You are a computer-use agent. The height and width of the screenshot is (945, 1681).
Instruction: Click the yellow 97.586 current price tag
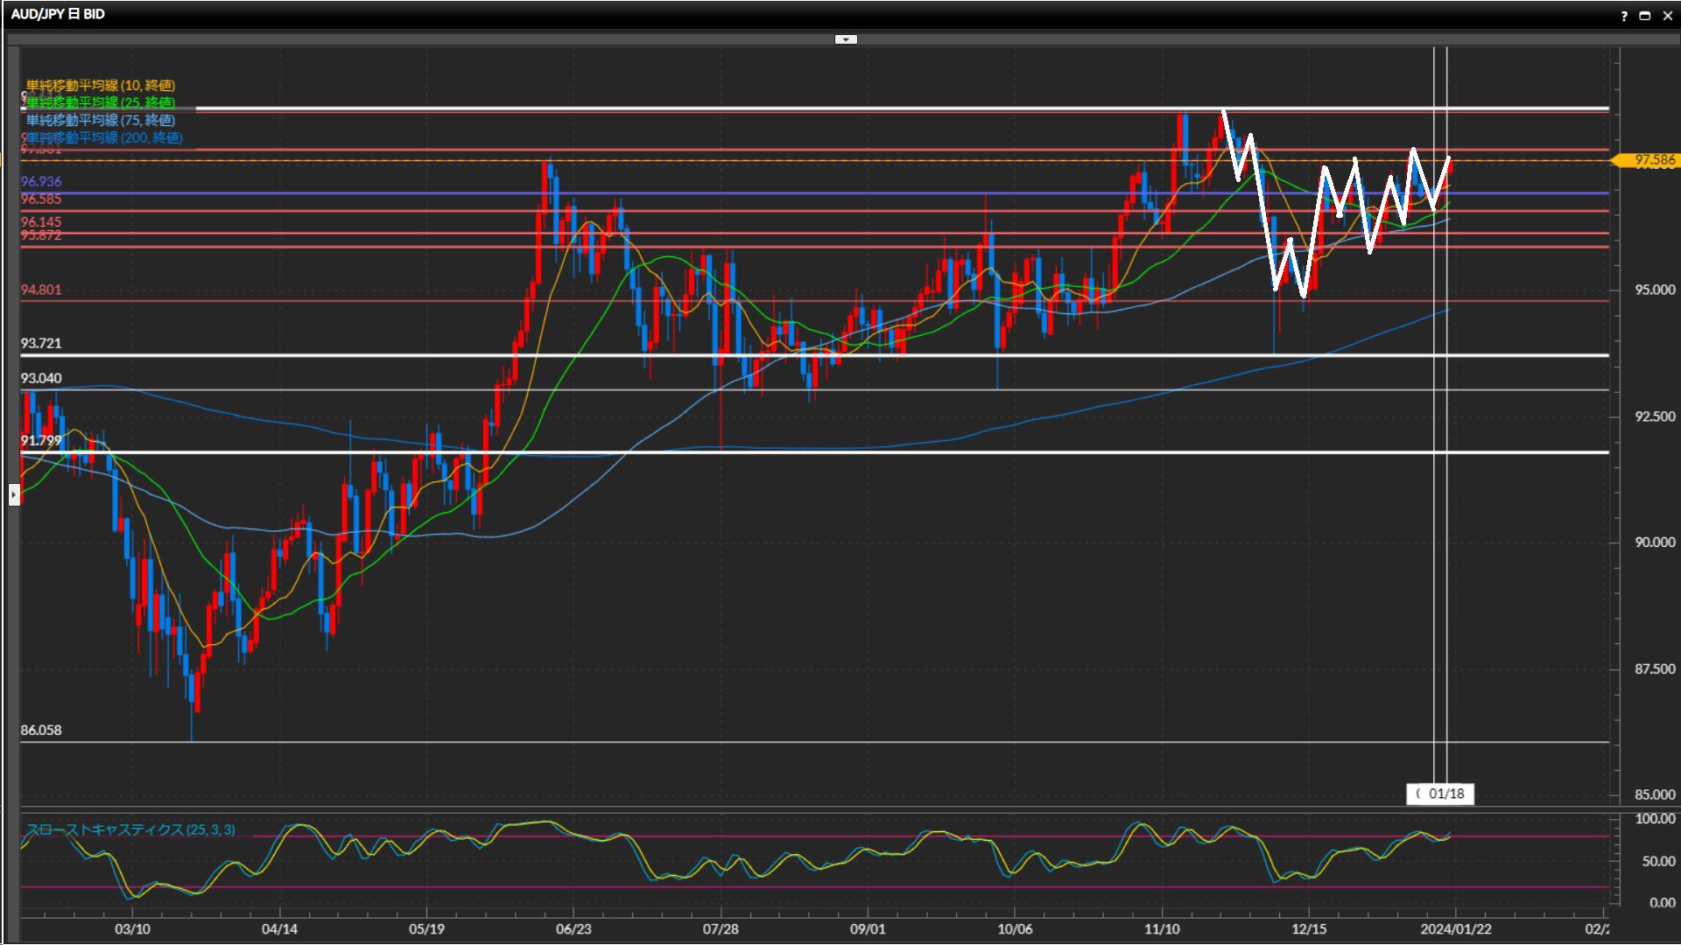(1653, 160)
